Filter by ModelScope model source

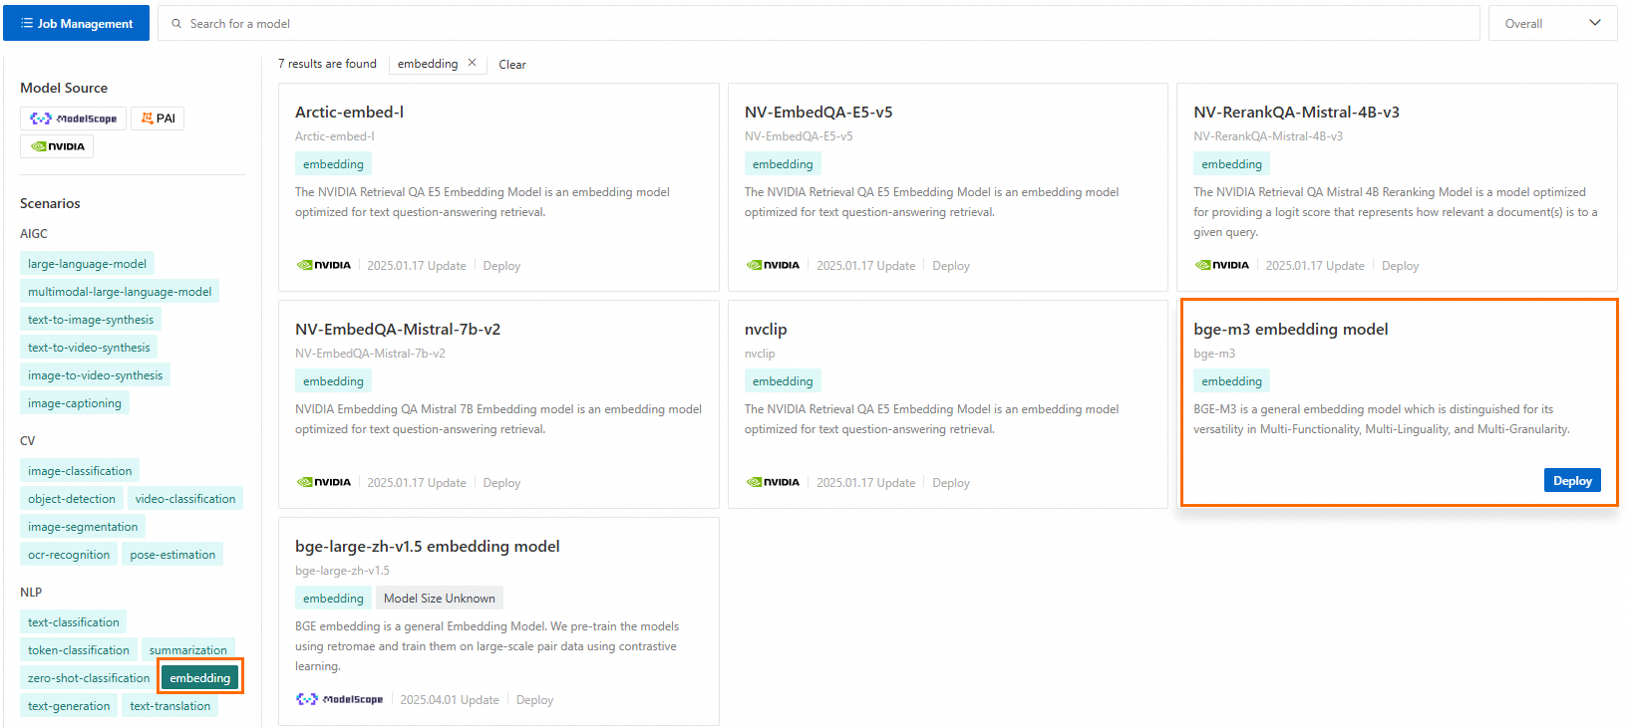[x=73, y=119]
